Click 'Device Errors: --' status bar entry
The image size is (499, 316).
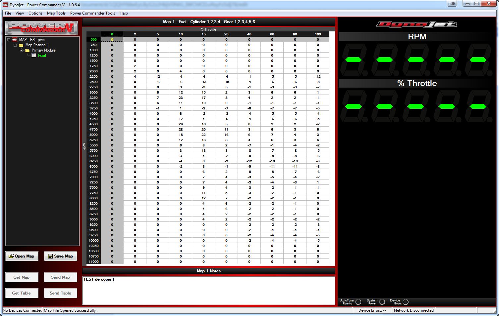[372, 310]
